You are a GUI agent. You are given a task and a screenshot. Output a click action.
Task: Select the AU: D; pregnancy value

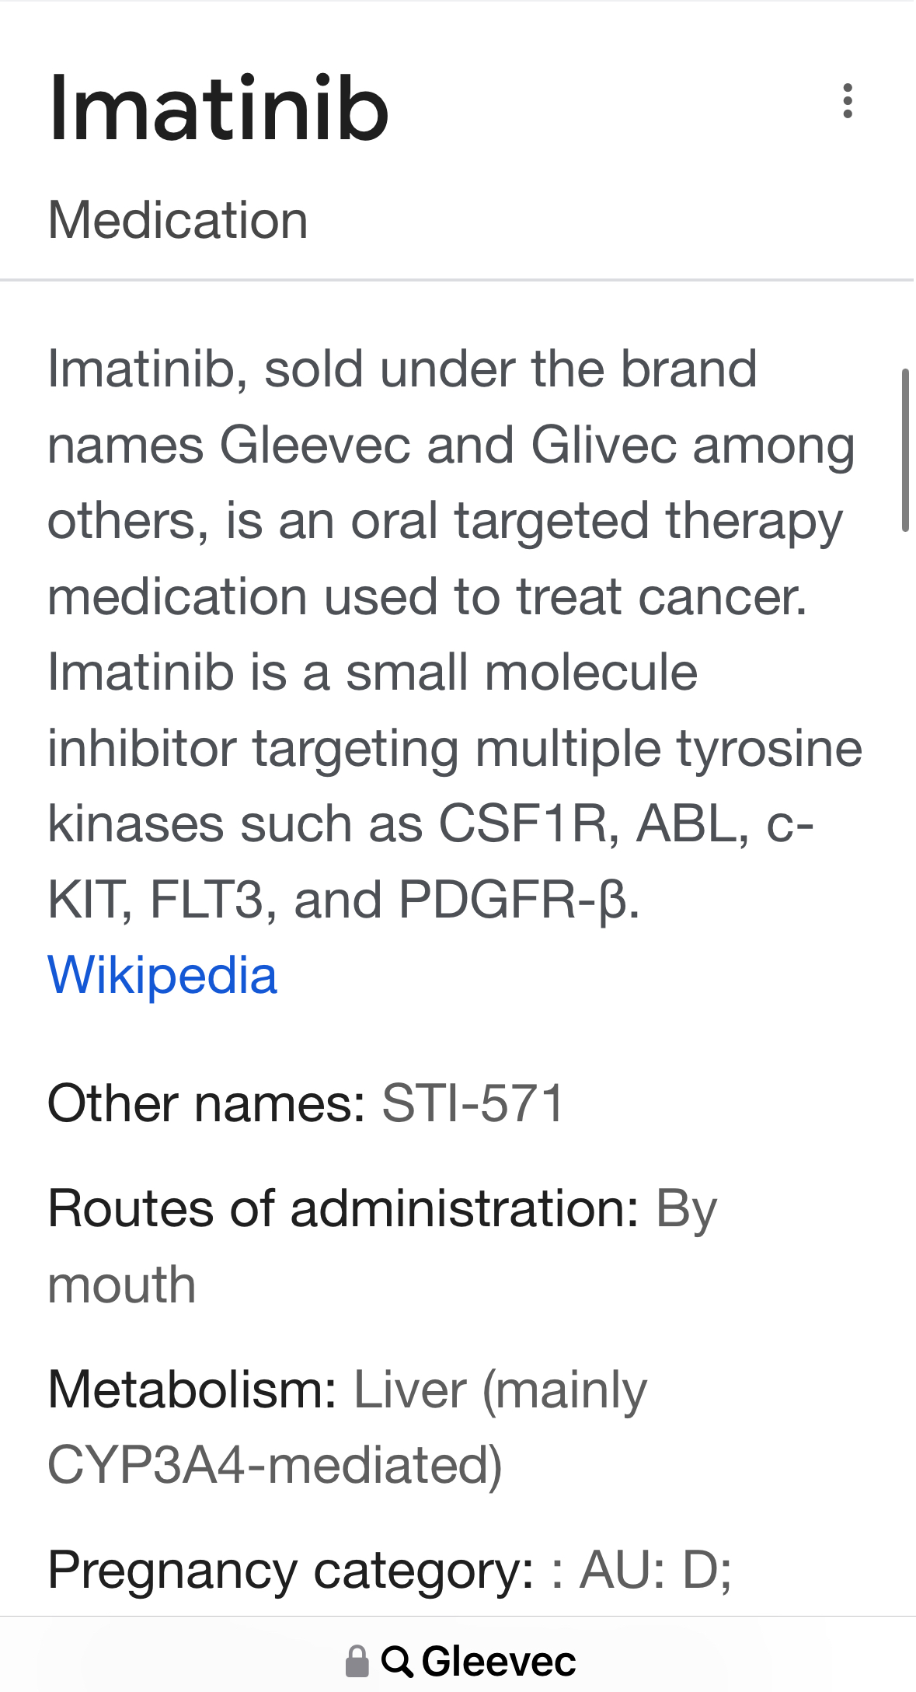pos(657,1570)
